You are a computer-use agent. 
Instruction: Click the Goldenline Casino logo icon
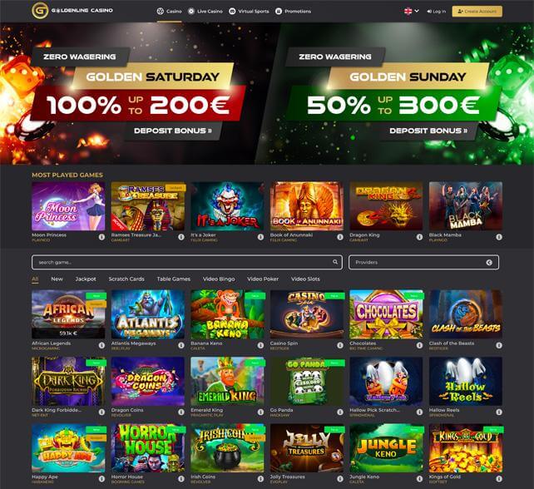(39, 11)
